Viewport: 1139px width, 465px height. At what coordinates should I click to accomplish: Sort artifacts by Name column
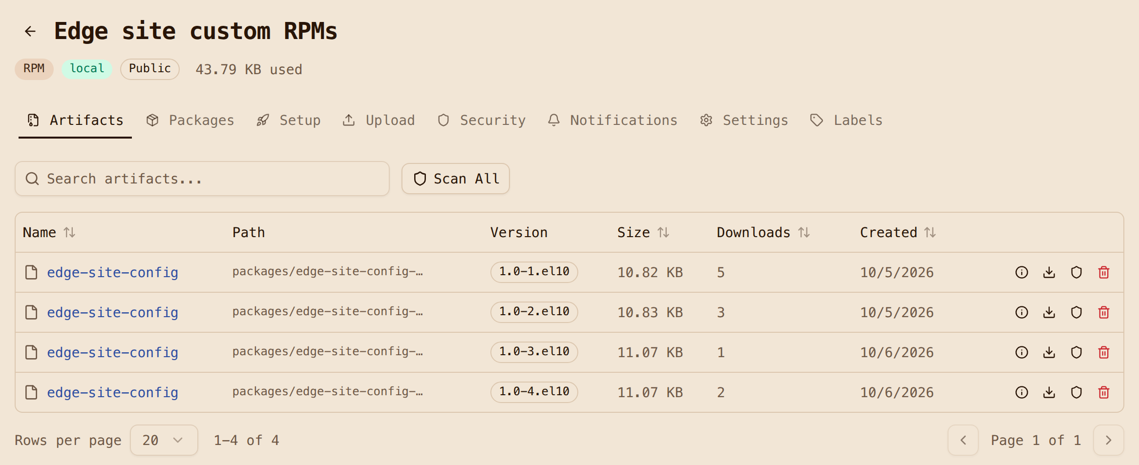49,233
